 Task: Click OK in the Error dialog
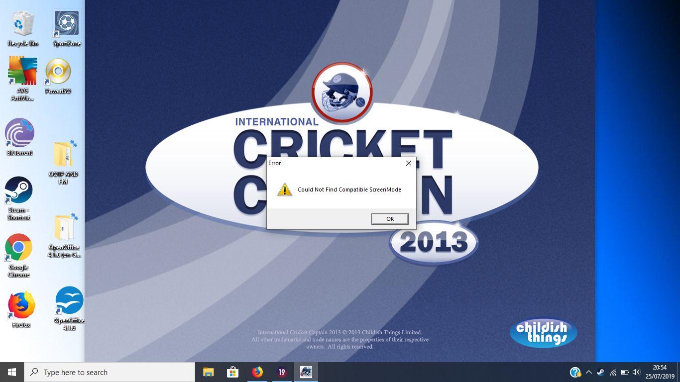[390, 219]
